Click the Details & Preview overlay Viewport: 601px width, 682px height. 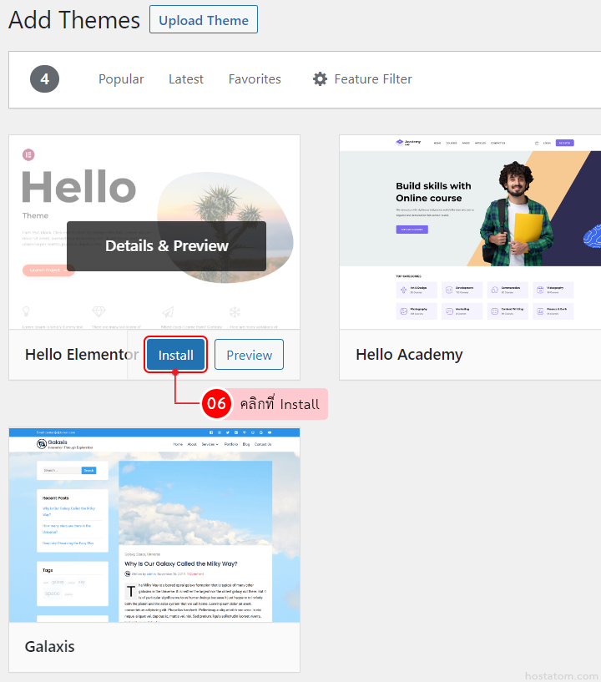[167, 246]
